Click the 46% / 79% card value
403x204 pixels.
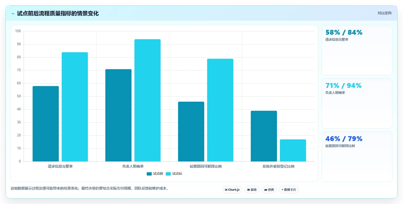[x=344, y=139]
